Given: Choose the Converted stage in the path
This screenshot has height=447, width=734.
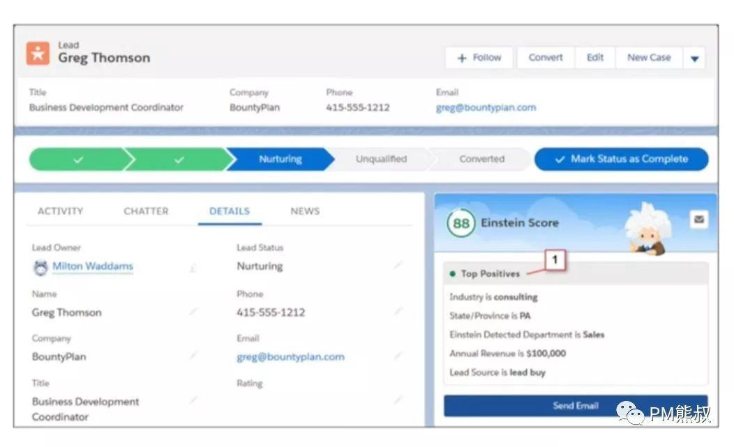Looking at the screenshot, I should (481, 159).
